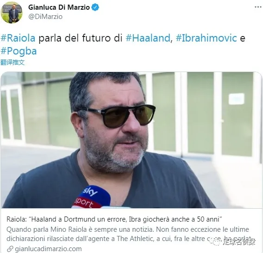The height and width of the screenshot is (253, 263).
Task: Click the tweet text "parla del futuro di"
Action: coord(81,38)
